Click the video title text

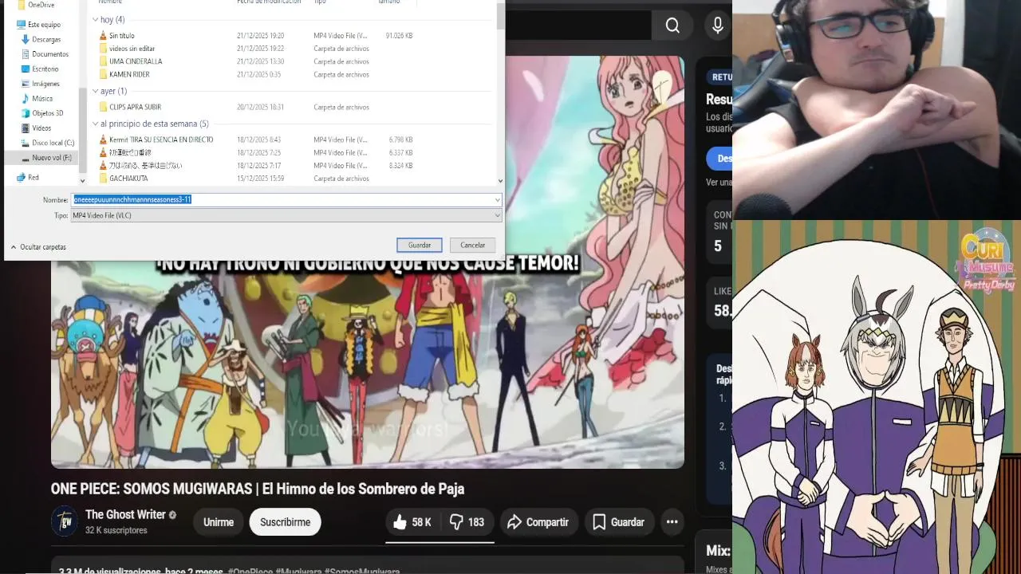(258, 489)
